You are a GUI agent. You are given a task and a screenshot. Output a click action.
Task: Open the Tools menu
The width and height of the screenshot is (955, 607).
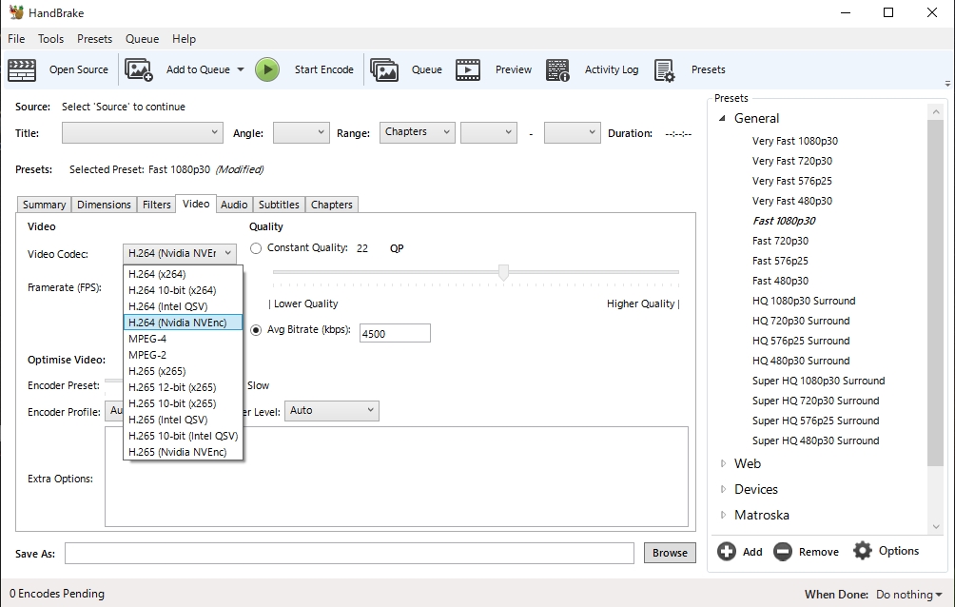tap(50, 39)
